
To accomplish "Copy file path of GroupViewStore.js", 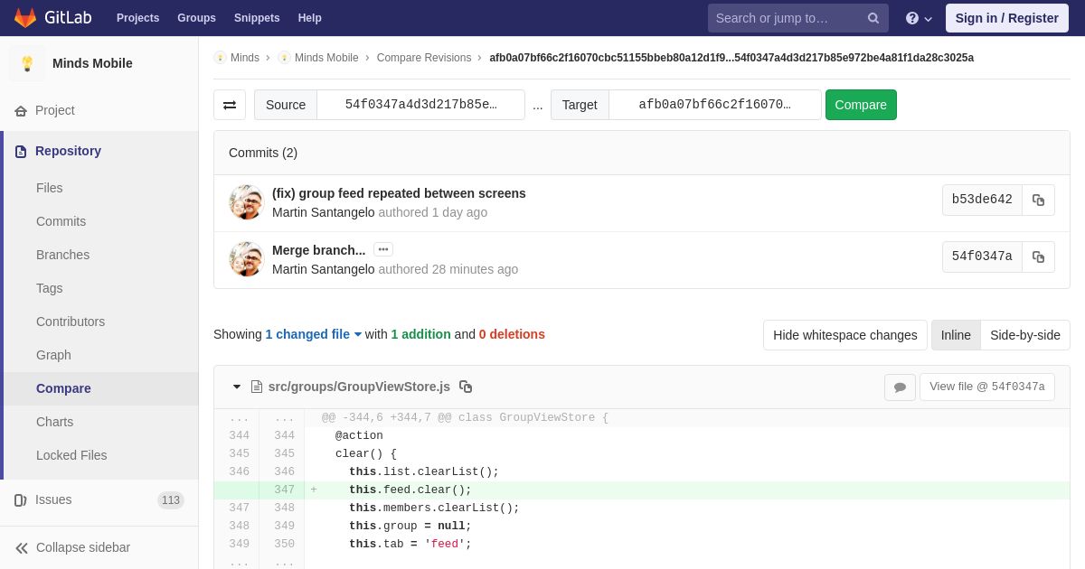I will [x=466, y=387].
